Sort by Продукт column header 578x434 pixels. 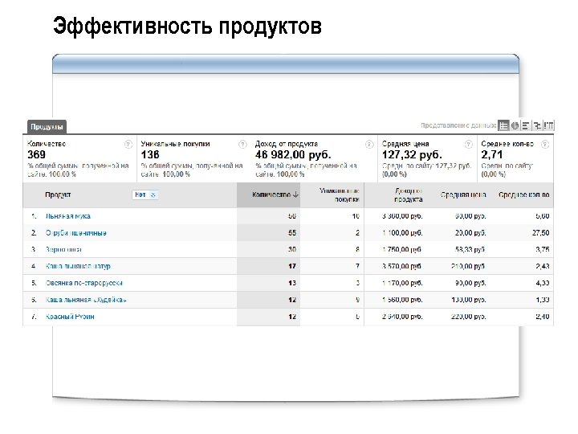(x=58, y=194)
